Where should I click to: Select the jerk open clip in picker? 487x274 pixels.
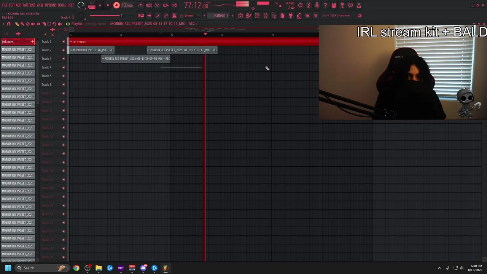(x=18, y=41)
